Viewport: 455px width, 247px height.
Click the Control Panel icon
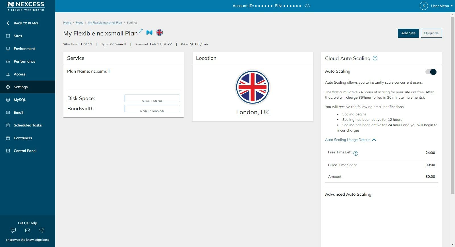point(8,151)
